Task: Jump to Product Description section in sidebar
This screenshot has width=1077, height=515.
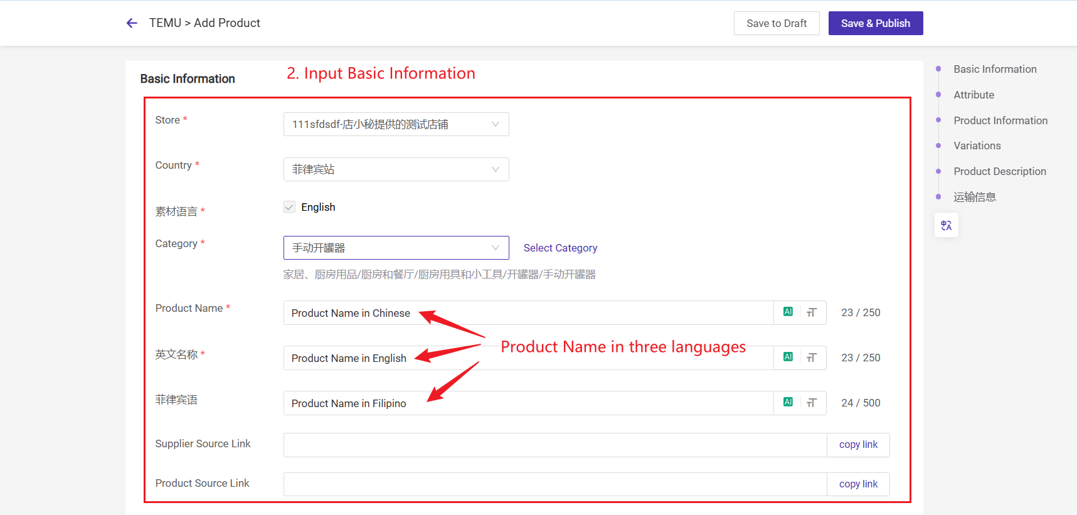Action: pyautogui.click(x=999, y=171)
